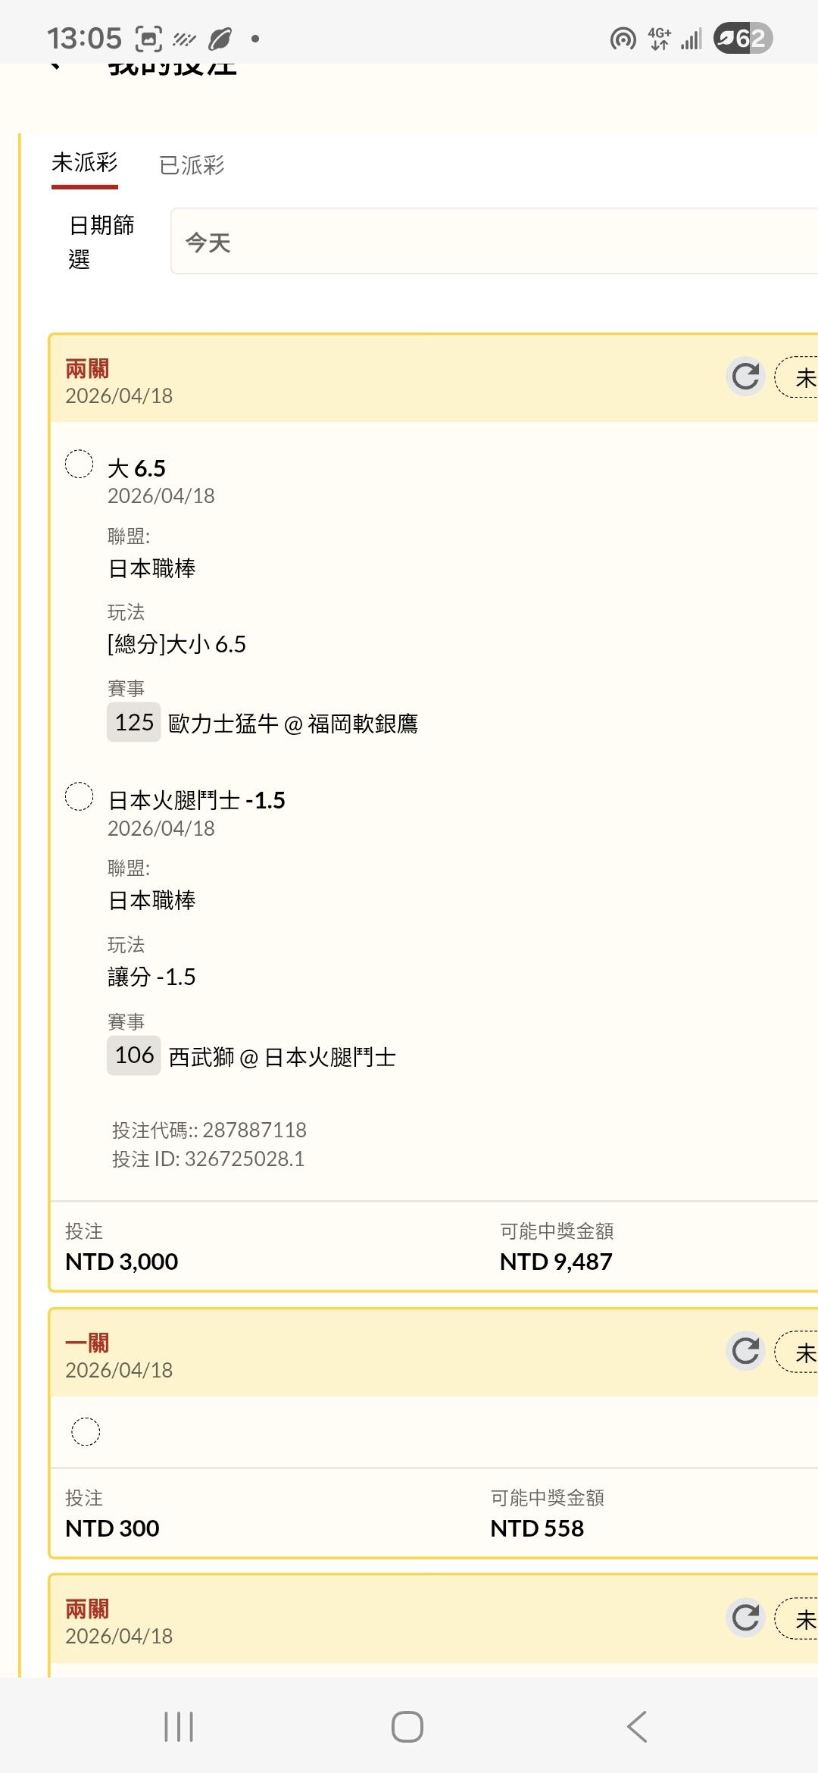Click refresh icon on the 一關 bet

[x=745, y=1350]
